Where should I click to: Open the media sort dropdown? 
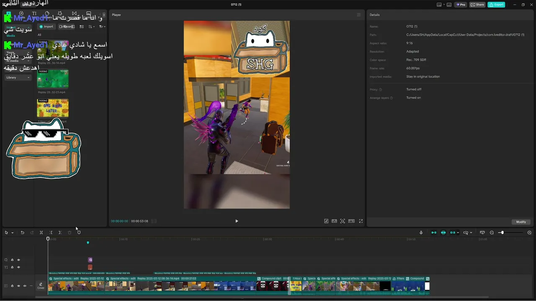[91, 26]
